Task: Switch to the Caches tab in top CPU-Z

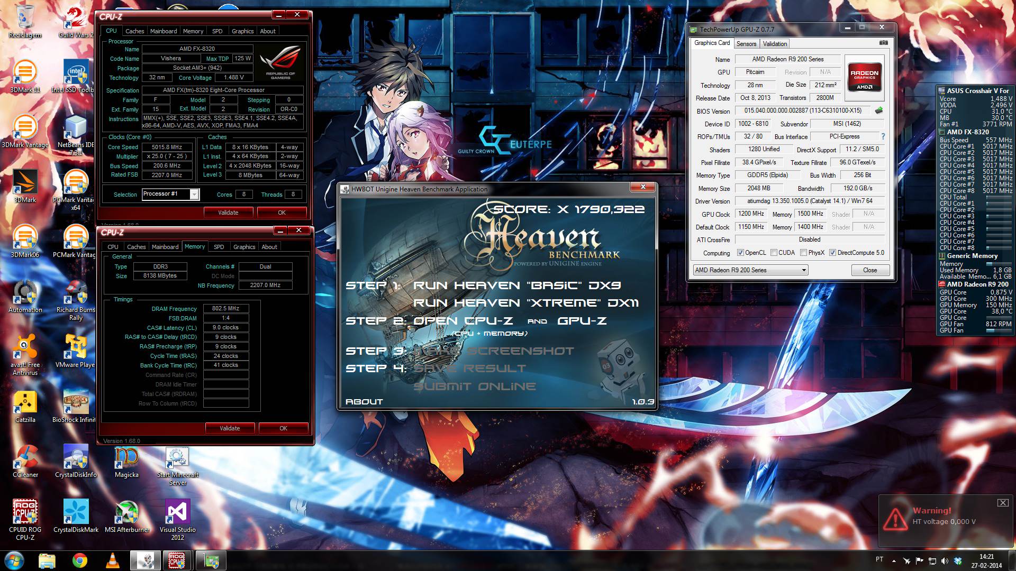Action: pyautogui.click(x=134, y=31)
